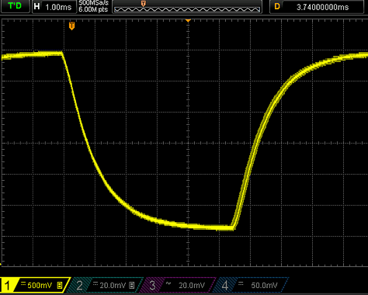The height and width of the screenshot is (295, 368).
Task: Click the orange triangle at grid top center
Action: pyautogui.click(x=188, y=20)
